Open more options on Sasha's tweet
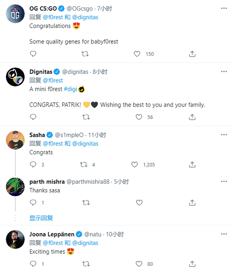Screen dimensions: 234x271 pyautogui.click(x=224, y=135)
